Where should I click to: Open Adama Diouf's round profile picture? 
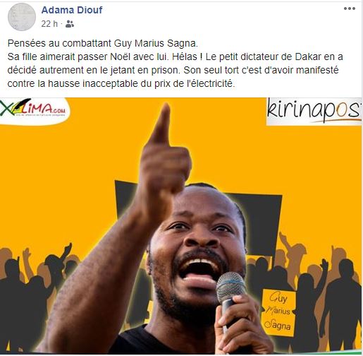coord(22,17)
